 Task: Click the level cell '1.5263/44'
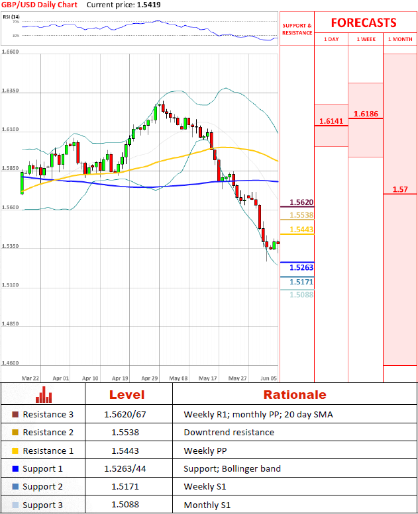pos(125,469)
